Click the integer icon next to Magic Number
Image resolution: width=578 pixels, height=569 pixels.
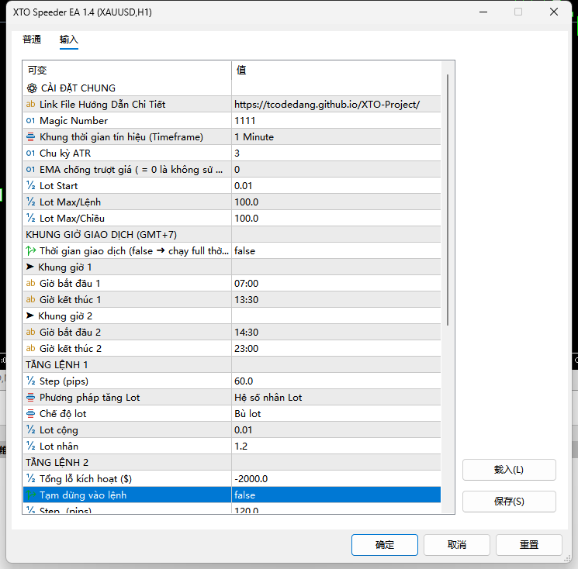tap(30, 120)
